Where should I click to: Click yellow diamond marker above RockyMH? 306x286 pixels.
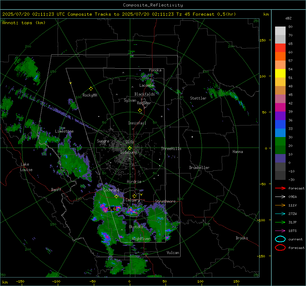click(x=91, y=89)
